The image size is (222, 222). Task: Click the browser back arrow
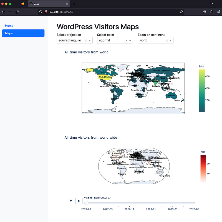[x=4, y=12]
